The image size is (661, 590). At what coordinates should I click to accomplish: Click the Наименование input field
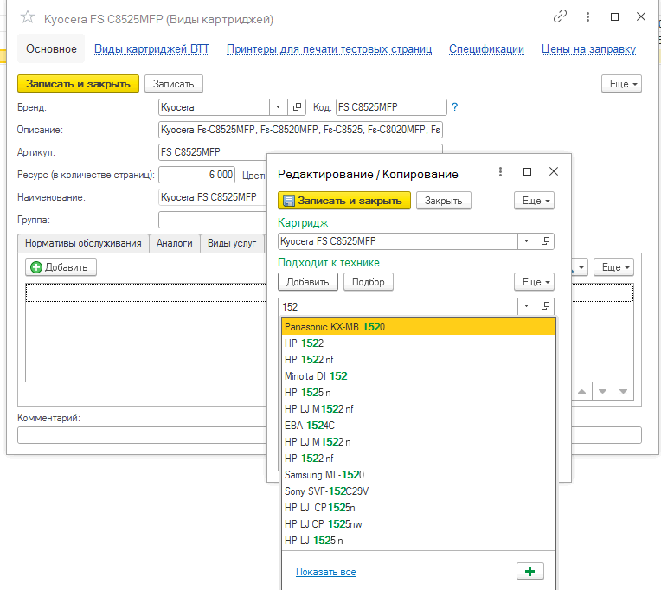point(213,197)
